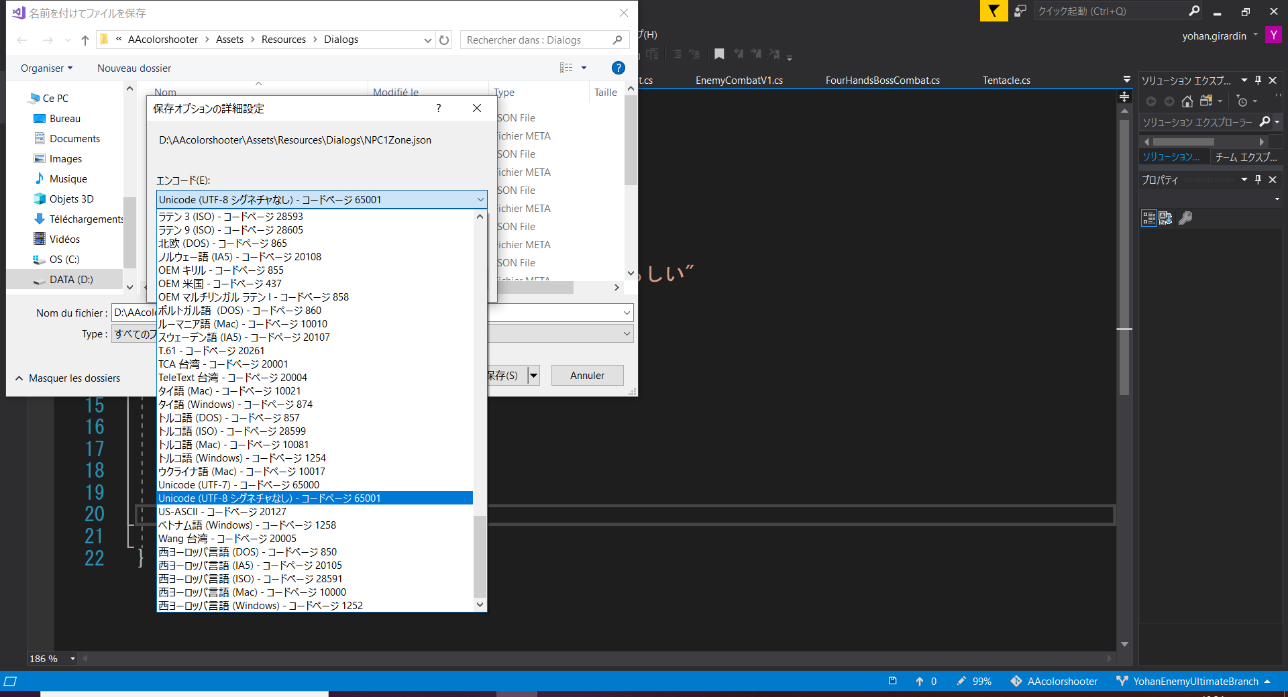Expand the file type combo box

pos(627,333)
